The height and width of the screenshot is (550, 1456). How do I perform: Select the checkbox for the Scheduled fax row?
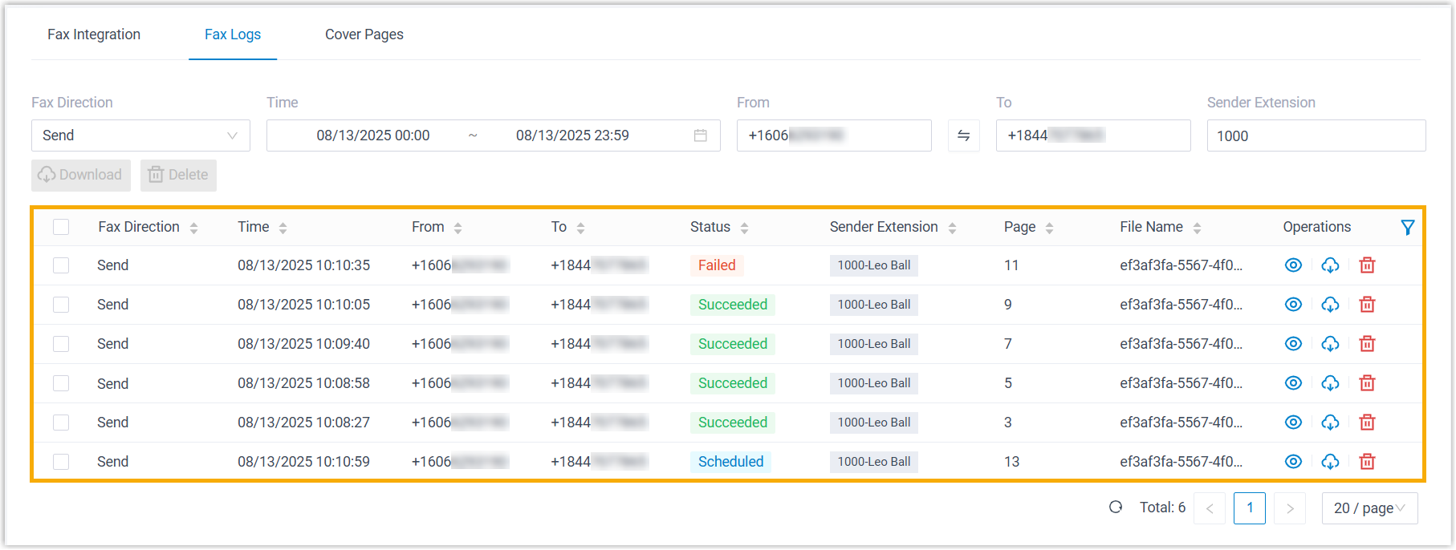[x=61, y=462]
